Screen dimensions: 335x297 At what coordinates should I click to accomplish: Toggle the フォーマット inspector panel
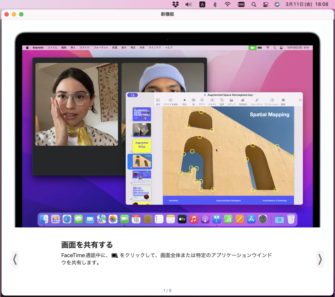coord(257,100)
